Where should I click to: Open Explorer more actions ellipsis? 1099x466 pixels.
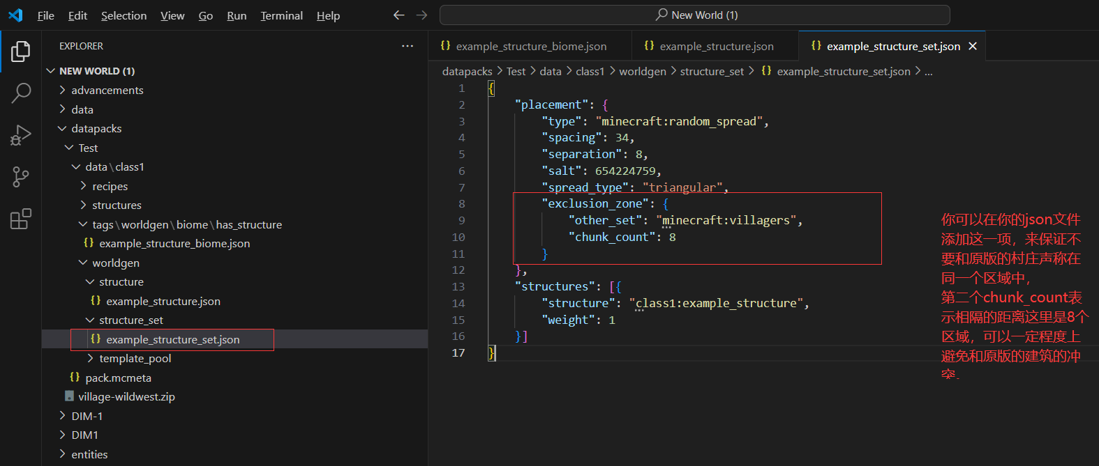click(x=408, y=46)
